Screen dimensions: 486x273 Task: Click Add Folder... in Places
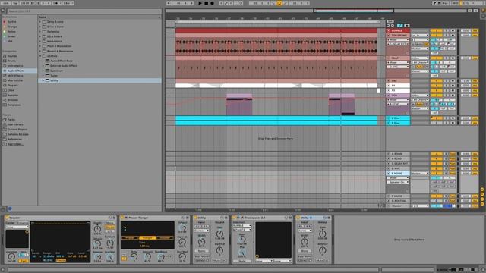click(15, 144)
